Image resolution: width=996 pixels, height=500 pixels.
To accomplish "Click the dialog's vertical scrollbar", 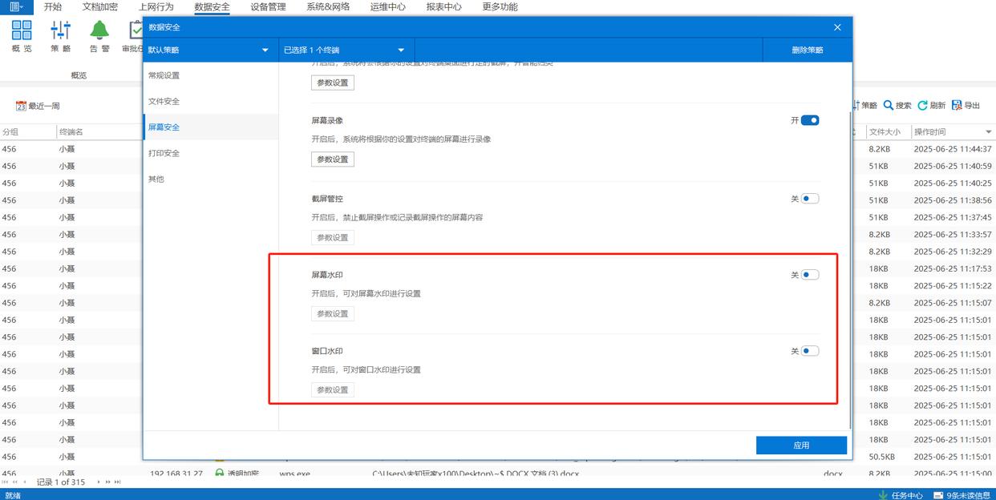I will point(849,270).
